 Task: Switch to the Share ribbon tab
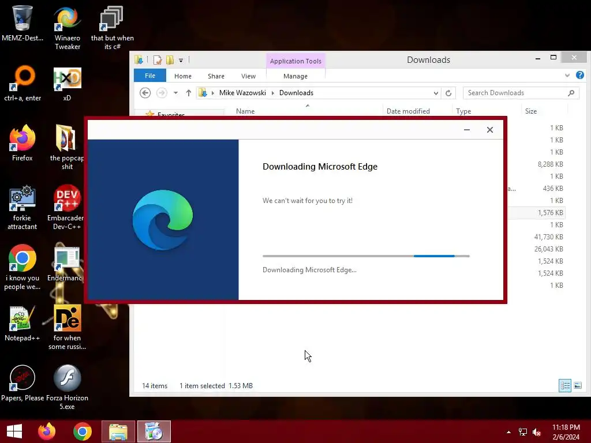[x=216, y=76]
